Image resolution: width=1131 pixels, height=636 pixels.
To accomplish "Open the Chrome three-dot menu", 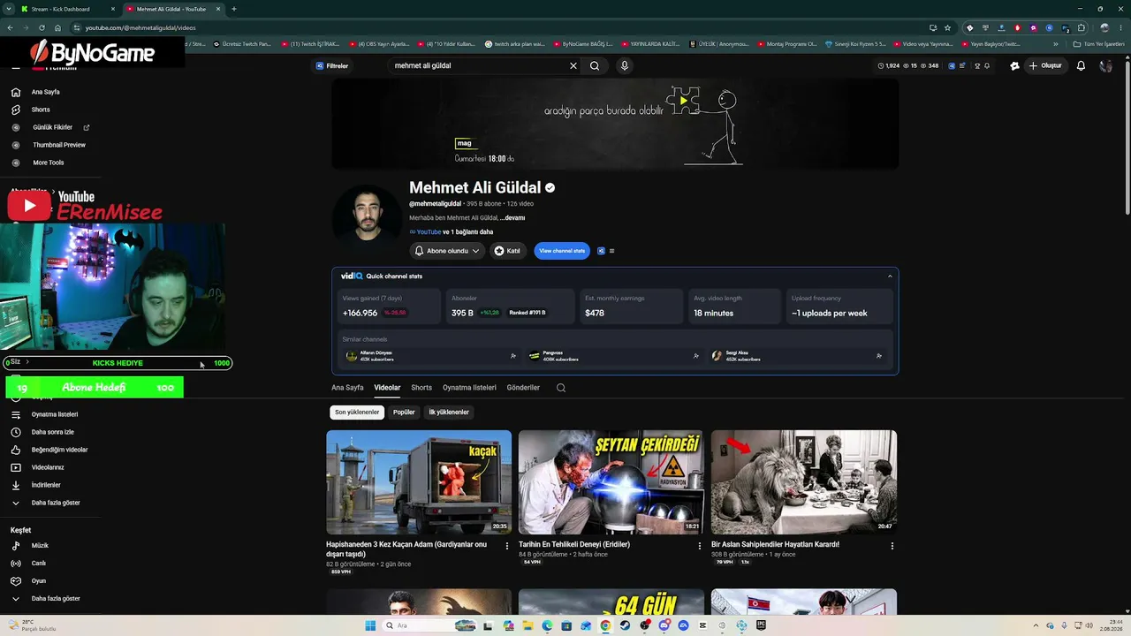I will pyautogui.click(x=1120, y=27).
